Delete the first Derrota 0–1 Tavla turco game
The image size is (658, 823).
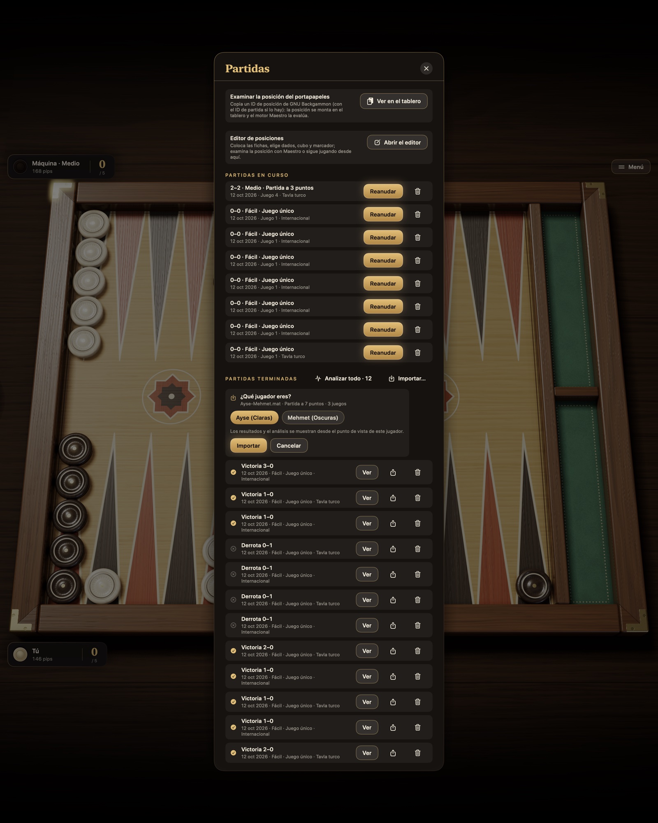tap(417, 549)
